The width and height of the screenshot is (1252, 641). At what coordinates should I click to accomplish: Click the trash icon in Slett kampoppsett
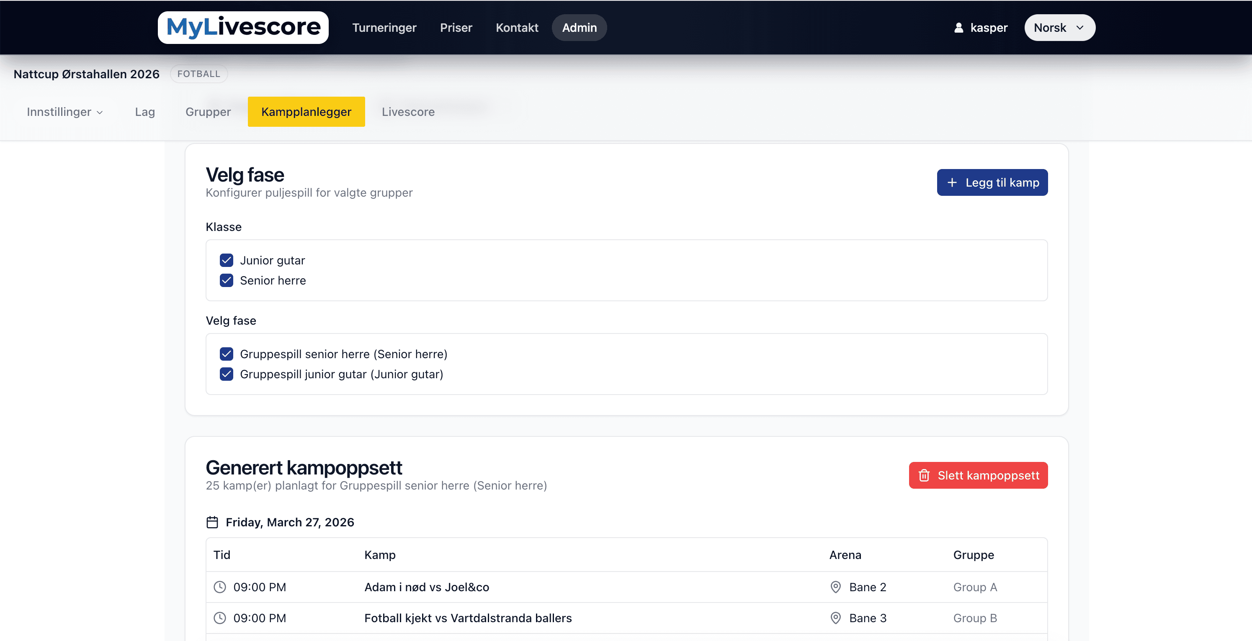click(x=924, y=475)
